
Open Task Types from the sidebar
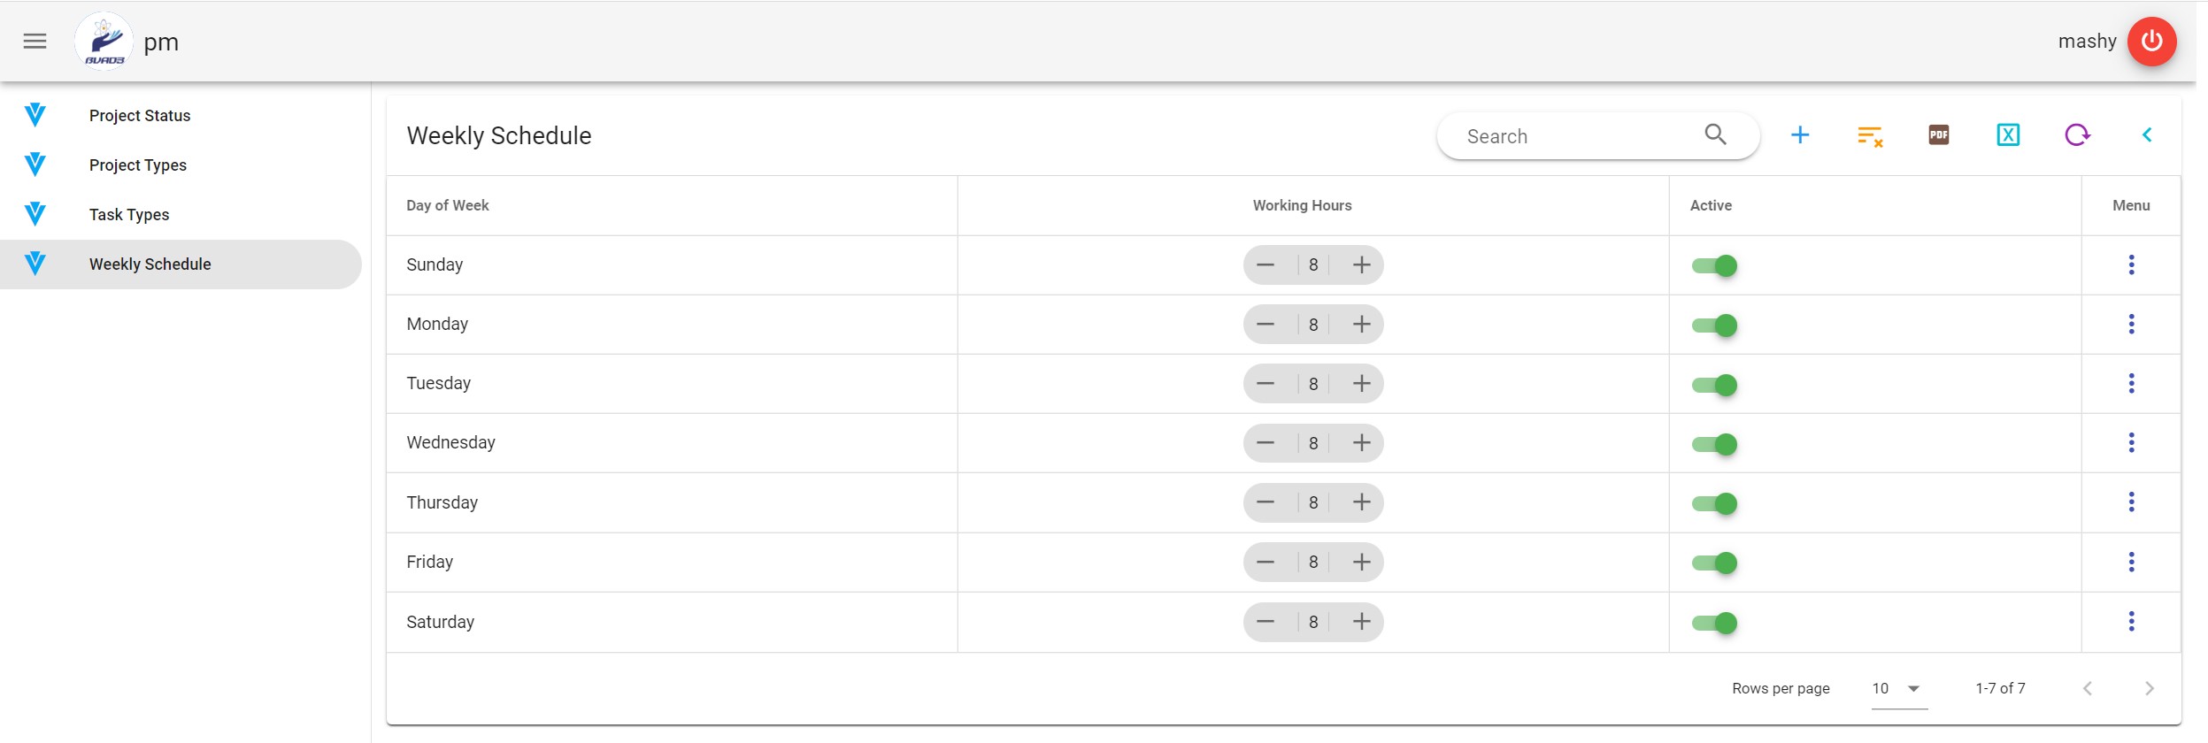click(x=129, y=215)
